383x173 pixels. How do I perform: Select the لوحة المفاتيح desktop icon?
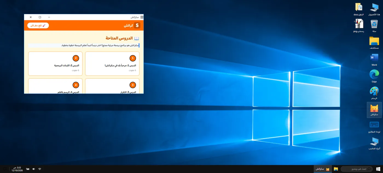click(374, 127)
